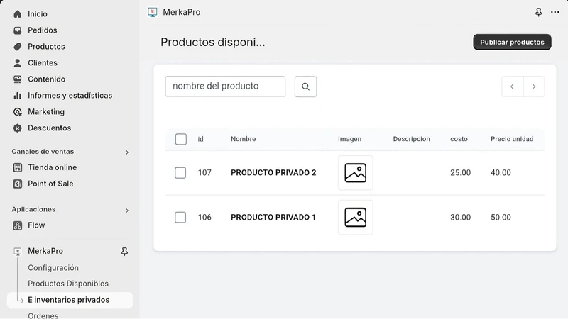Open image thumbnail for PRODUCTO PRIVADO 2
The image size is (568, 319).
point(356,172)
